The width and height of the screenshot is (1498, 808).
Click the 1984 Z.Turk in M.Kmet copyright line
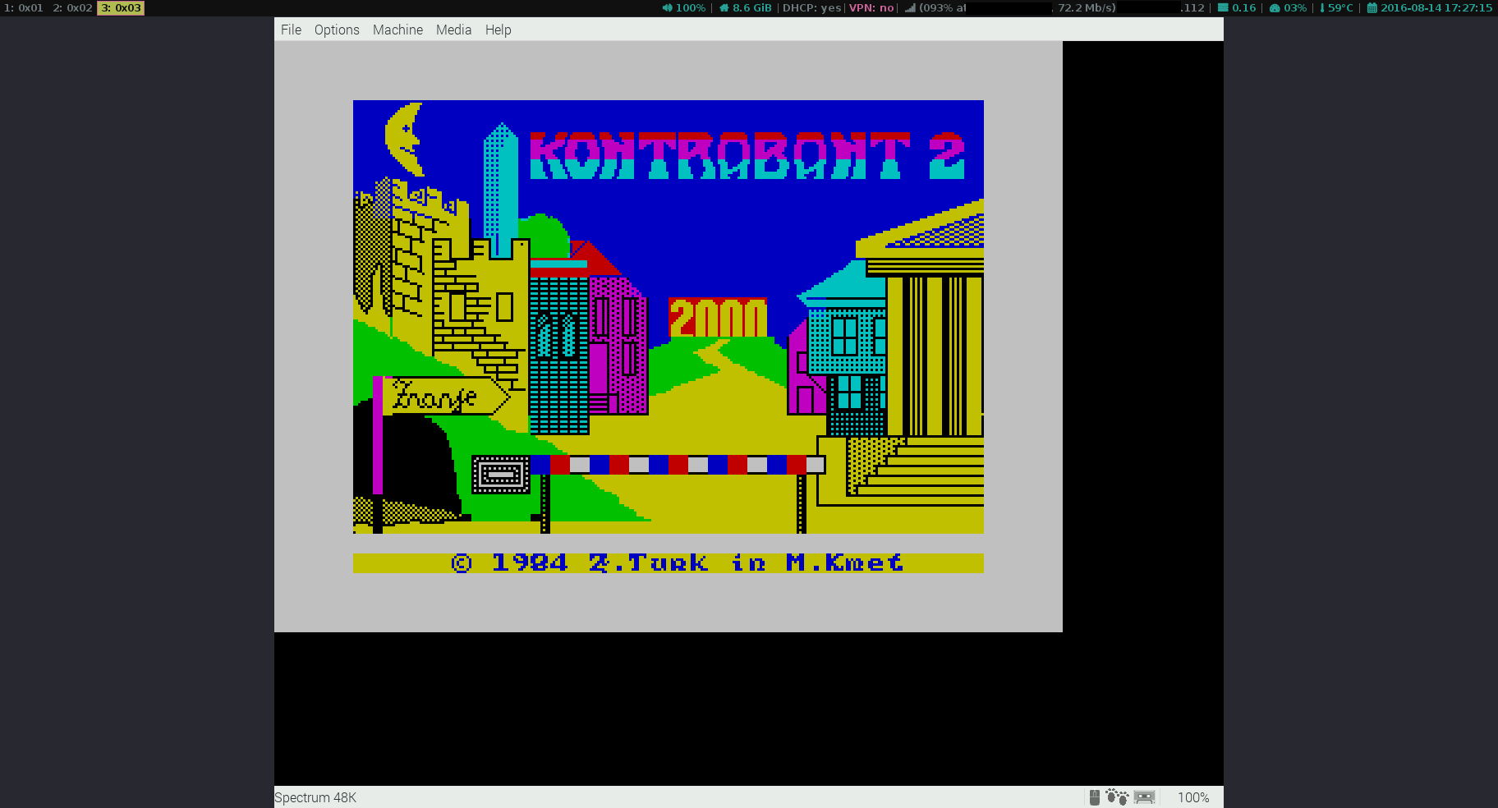click(x=678, y=562)
